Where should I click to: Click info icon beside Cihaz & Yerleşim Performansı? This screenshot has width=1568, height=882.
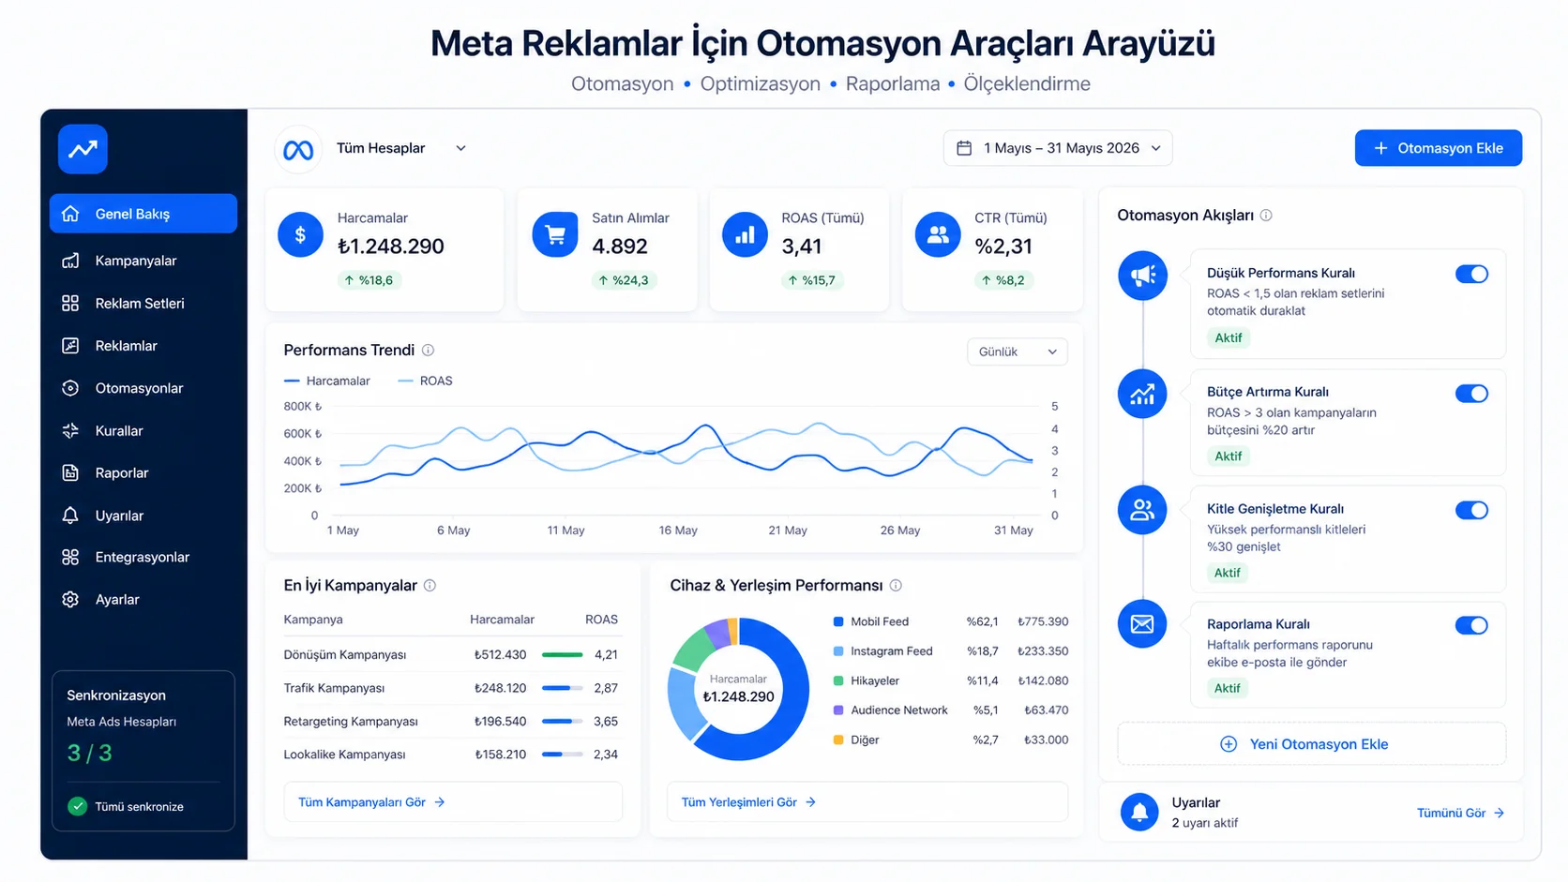(896, 585)
